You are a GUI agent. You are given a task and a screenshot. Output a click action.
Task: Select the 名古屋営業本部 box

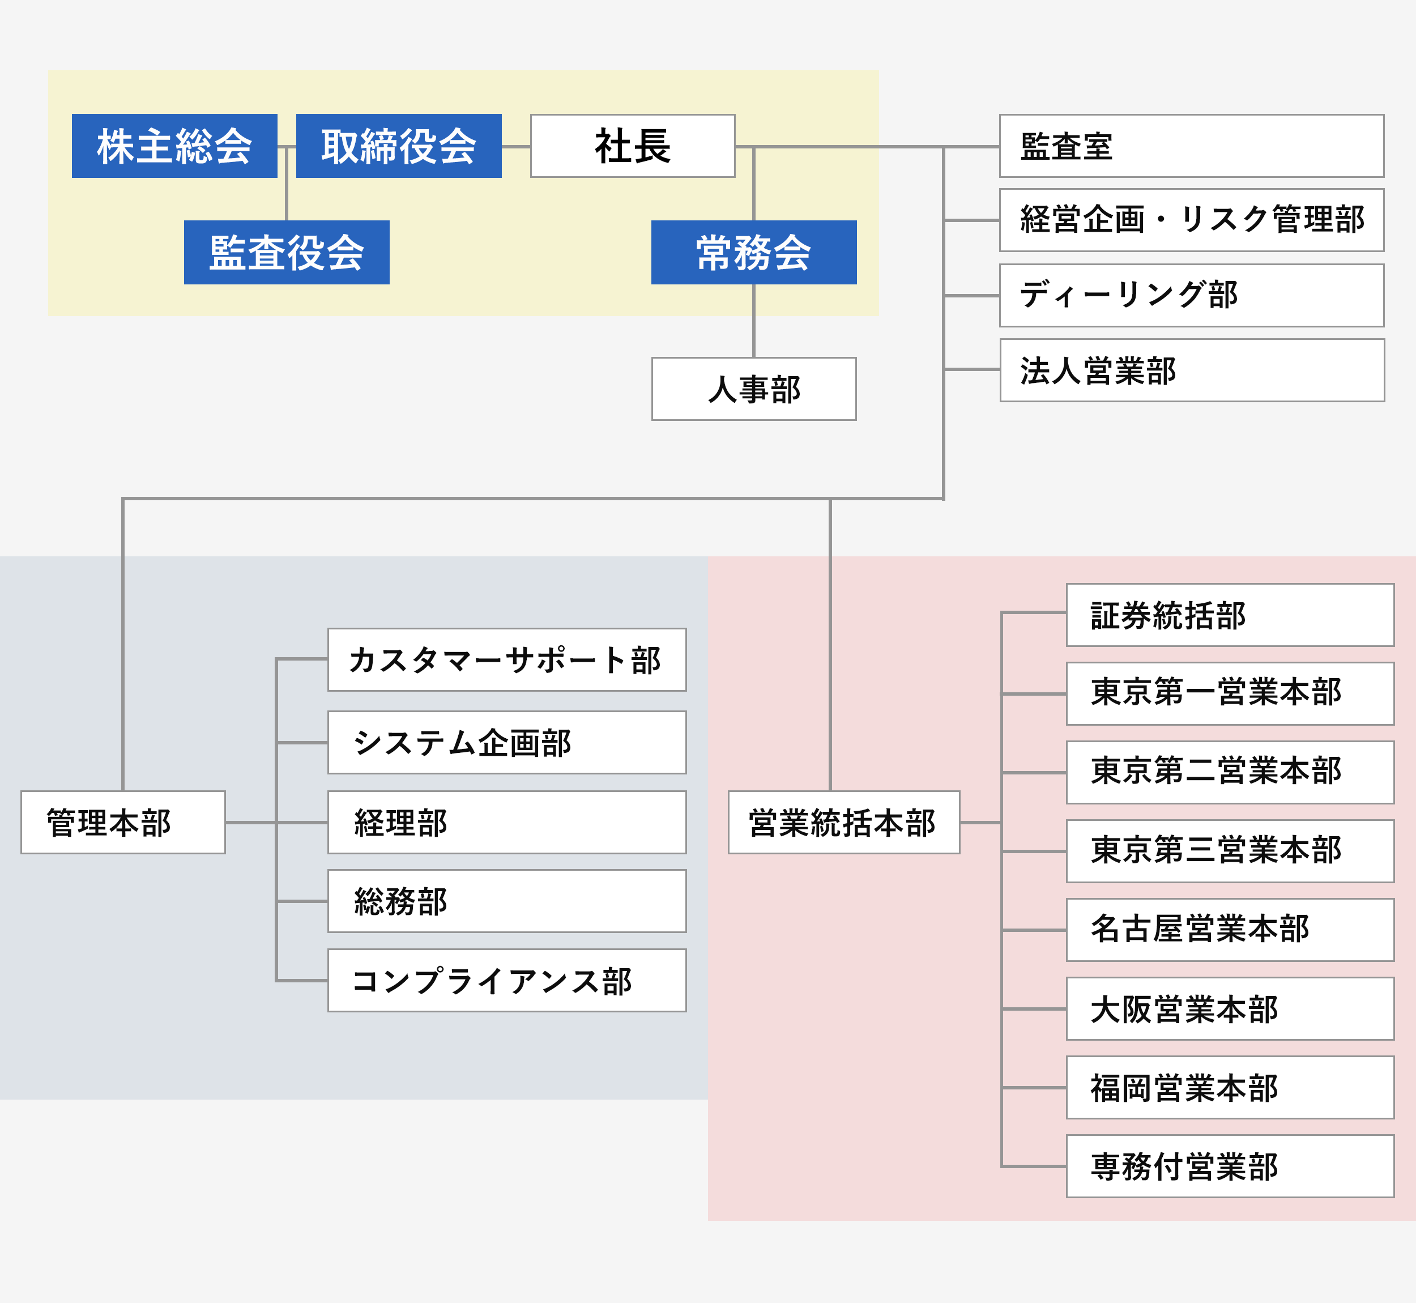click(1229, 930)
